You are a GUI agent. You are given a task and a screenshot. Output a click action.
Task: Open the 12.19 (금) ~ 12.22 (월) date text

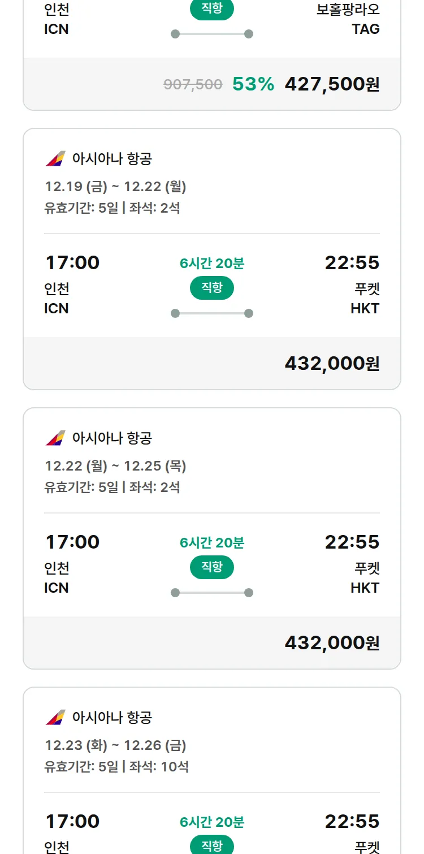(115, 186)
